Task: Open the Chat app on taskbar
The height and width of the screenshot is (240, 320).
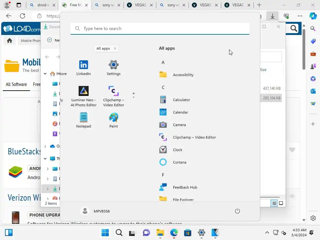Action: [x=146, y=232]
